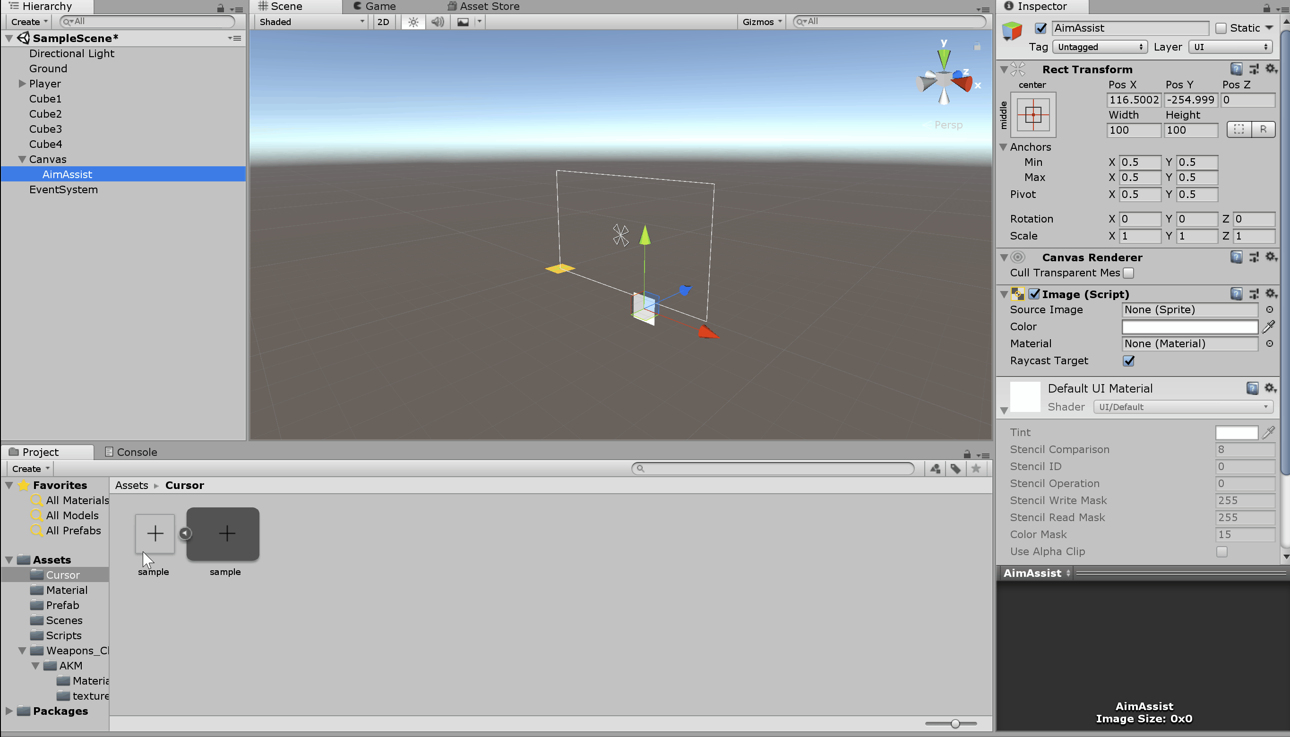Open Canvas Renderer help book icon
Viewport: 1290px width, 737px height.
(1236, 257)
